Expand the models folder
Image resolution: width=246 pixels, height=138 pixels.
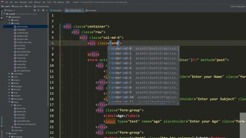point(9,96)
